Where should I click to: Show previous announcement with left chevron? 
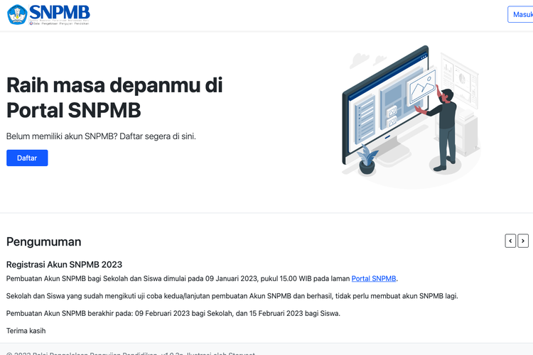[x=510, y=241]
